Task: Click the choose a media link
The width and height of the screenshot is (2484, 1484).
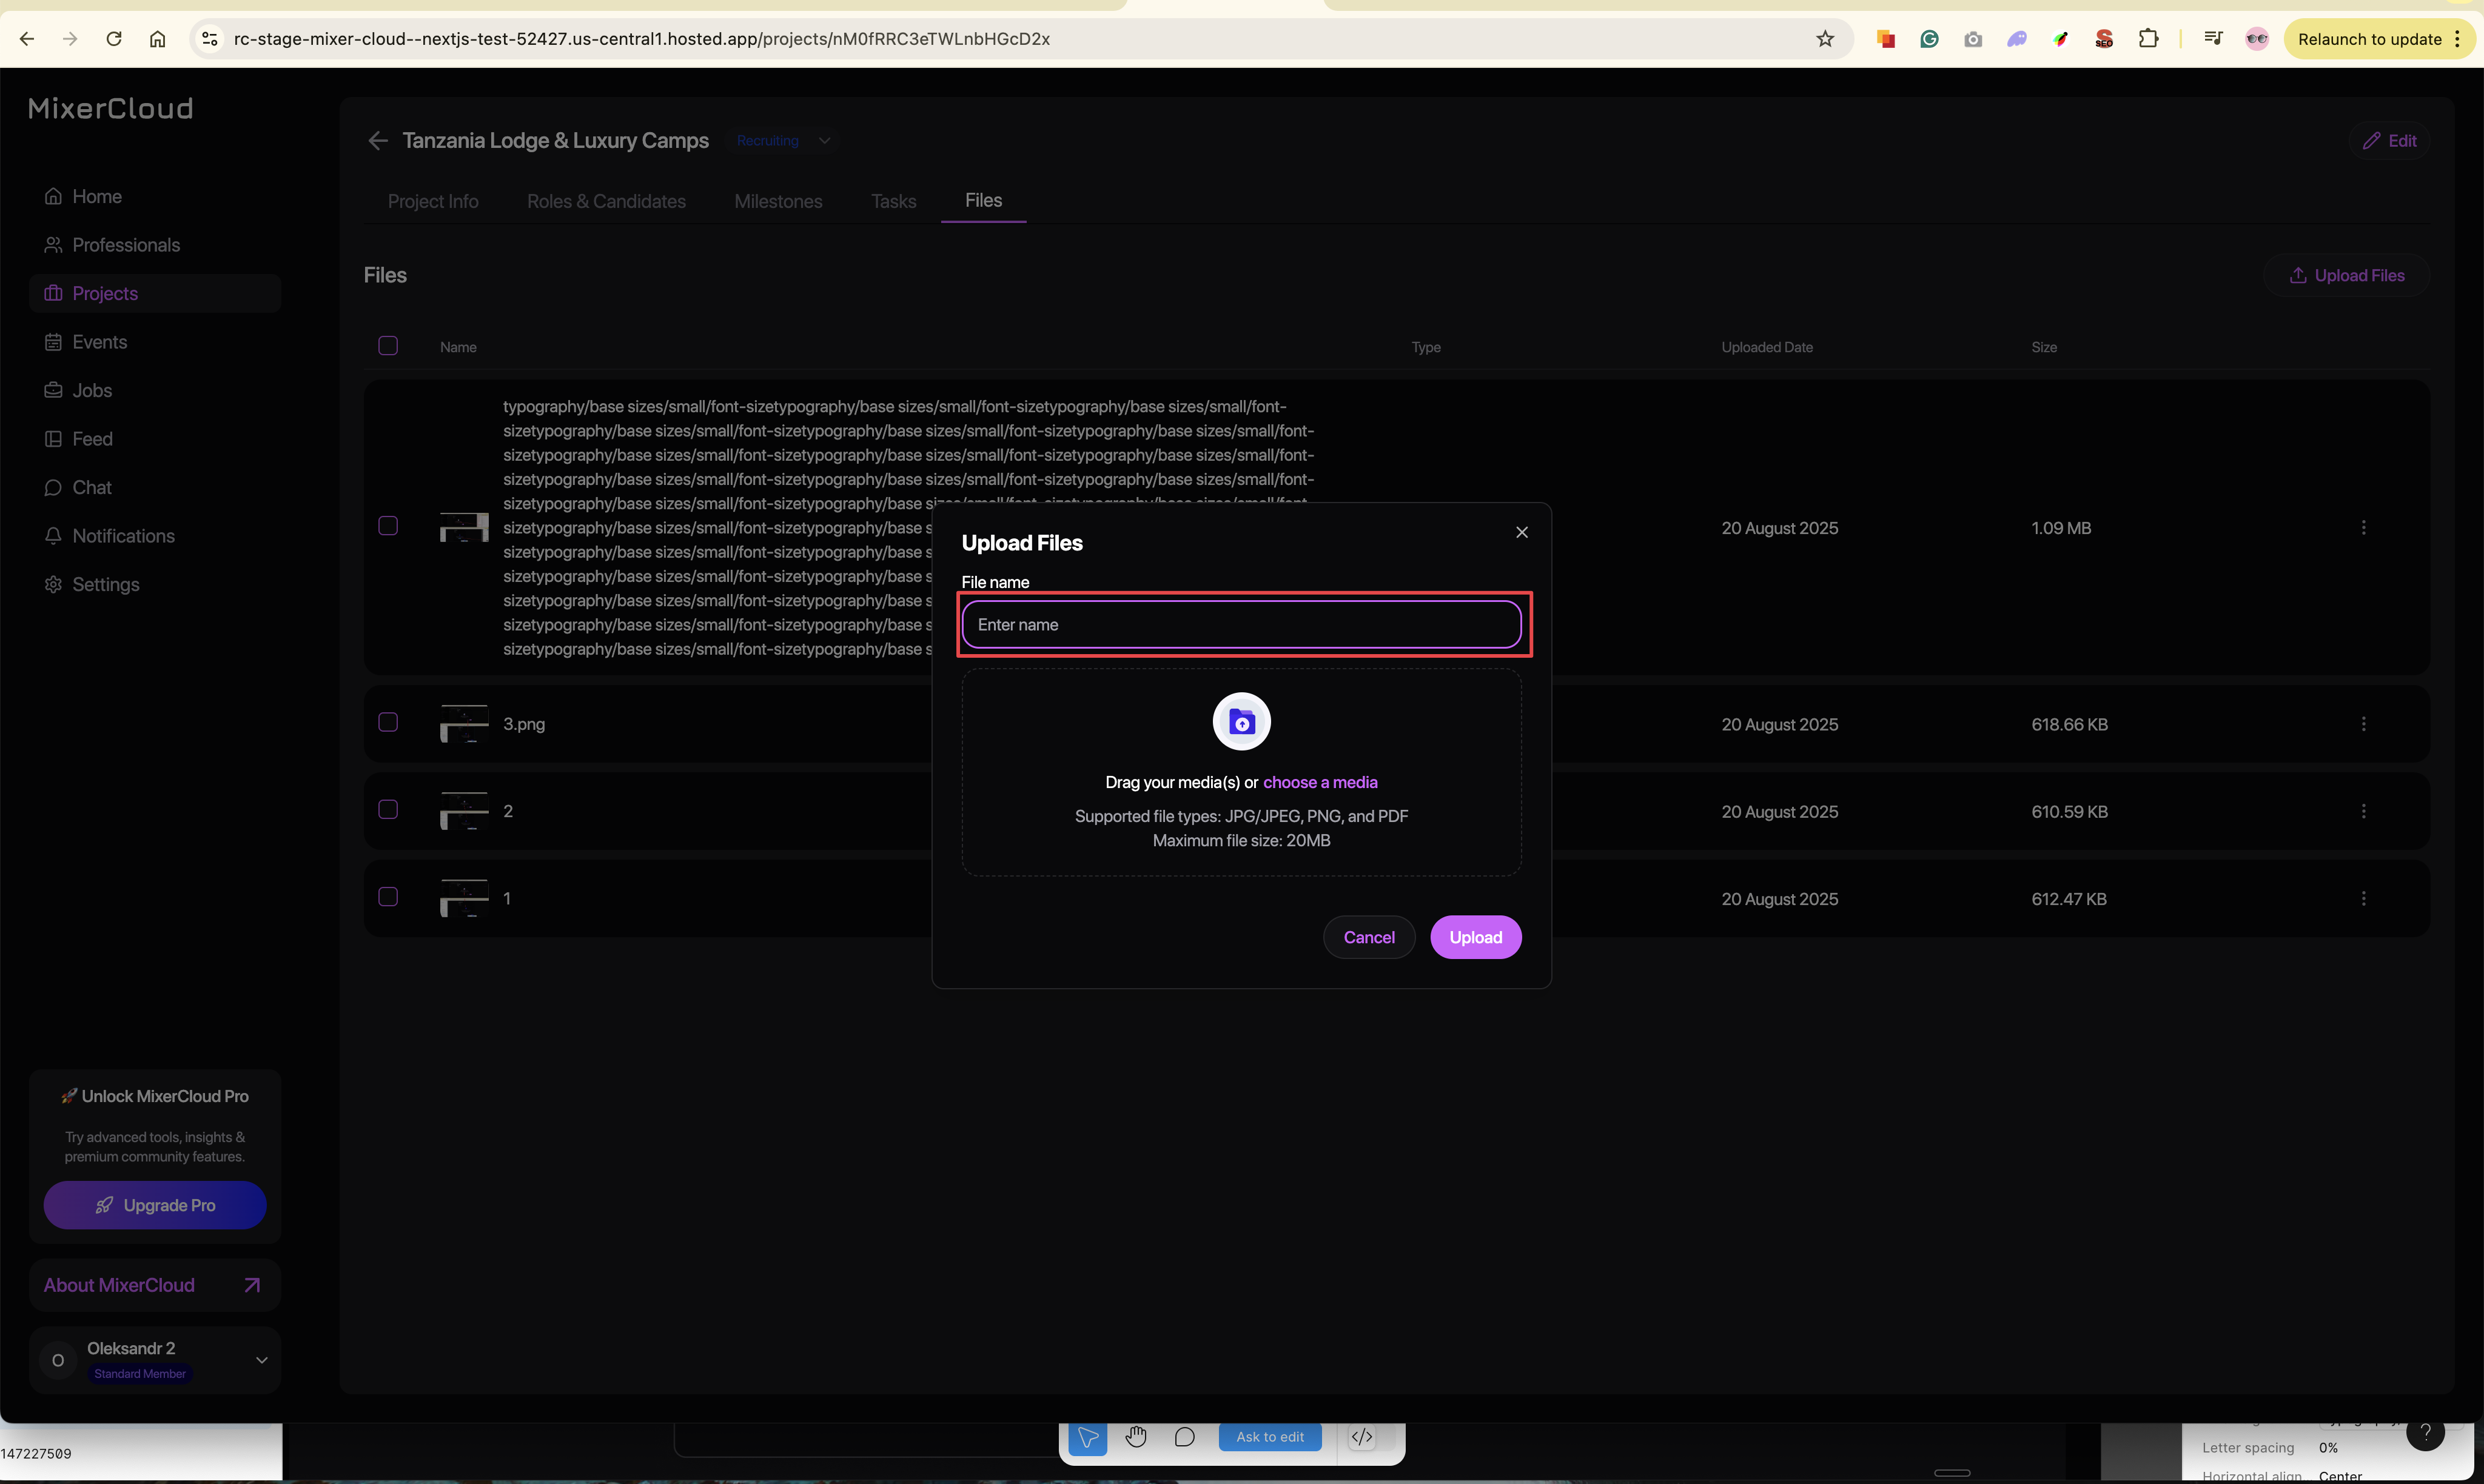Action: pyautogui.click(x=1320, y=782)
